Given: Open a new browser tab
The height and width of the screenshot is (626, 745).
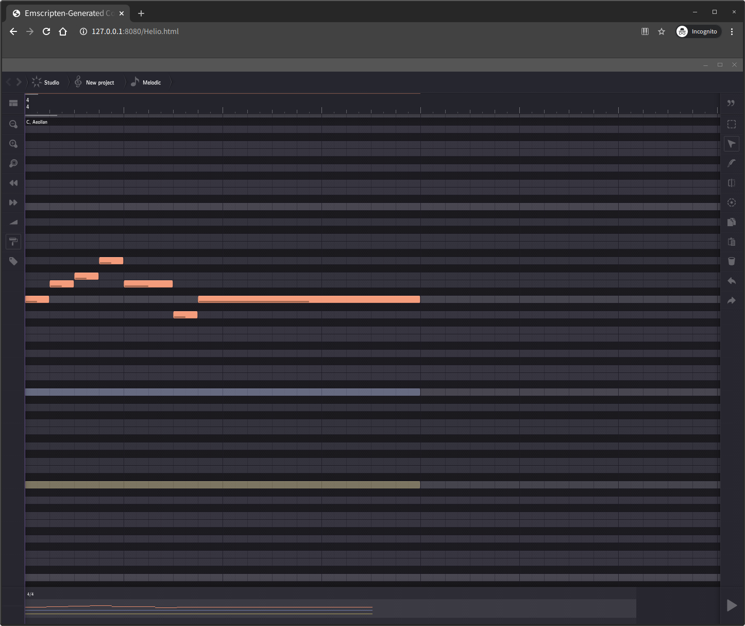Looking at the screenshot, I should (x=141, y=13).
